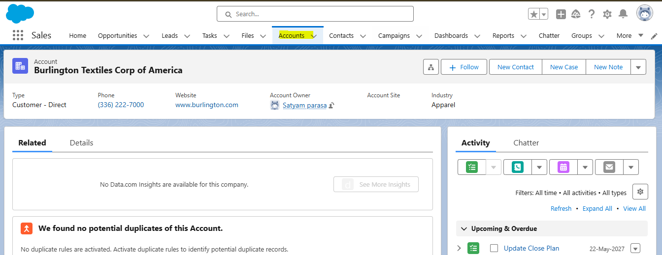Open the Tasks tab dropdown chevron
Viewport: 662px width, 255px height.
click(227, 36)
